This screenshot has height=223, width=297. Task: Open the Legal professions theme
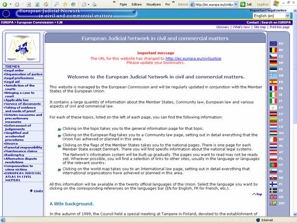click(x=19, y=78)
